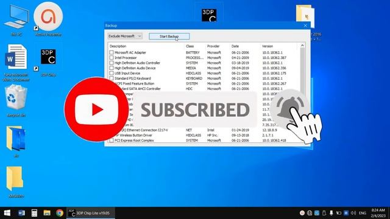Open the Windows Start menu

tap(7, 213)
